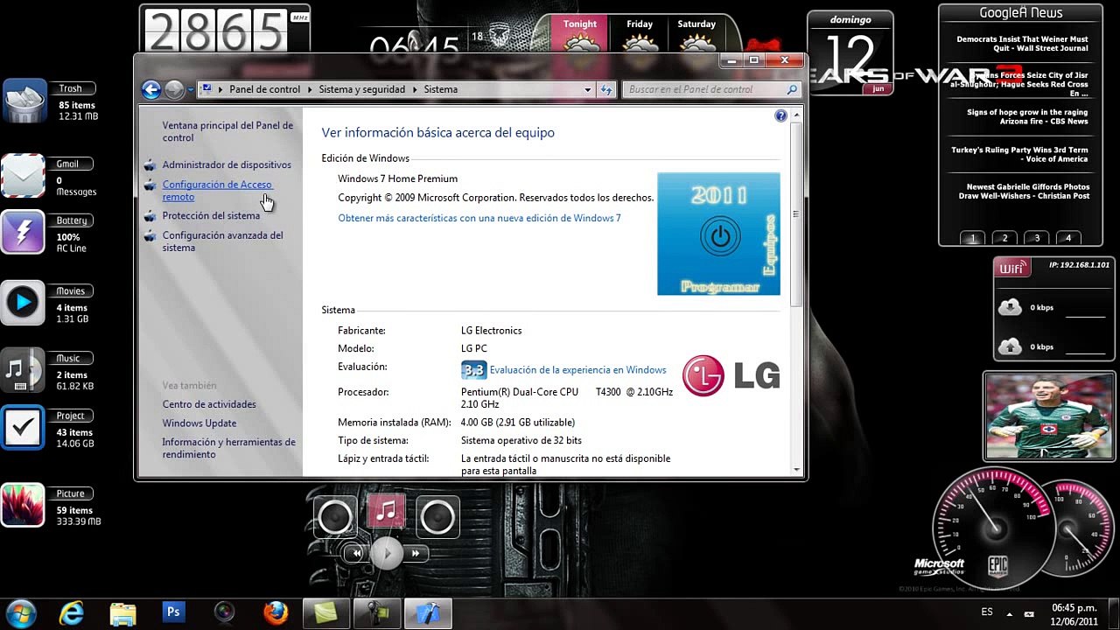This screenshot has width=1120, height=630.
Task: Click the right speaker widget icon
Action: [437, 517]
